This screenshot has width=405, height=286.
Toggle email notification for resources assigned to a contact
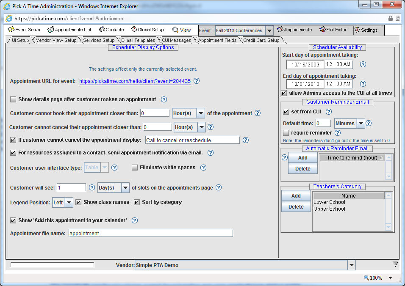coord(13,153)
